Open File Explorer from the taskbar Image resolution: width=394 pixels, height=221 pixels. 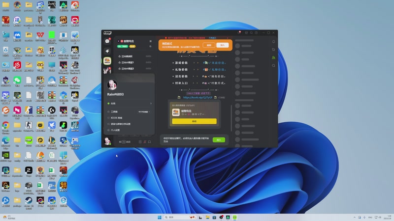207,217
